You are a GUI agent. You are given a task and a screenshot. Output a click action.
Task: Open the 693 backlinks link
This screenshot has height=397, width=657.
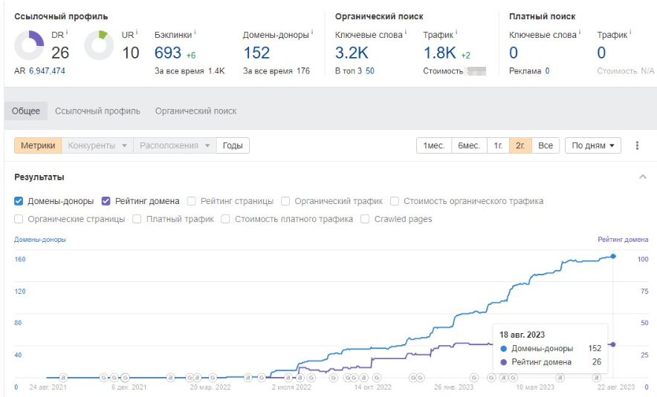pyautogui.click(x=167, y=53)
